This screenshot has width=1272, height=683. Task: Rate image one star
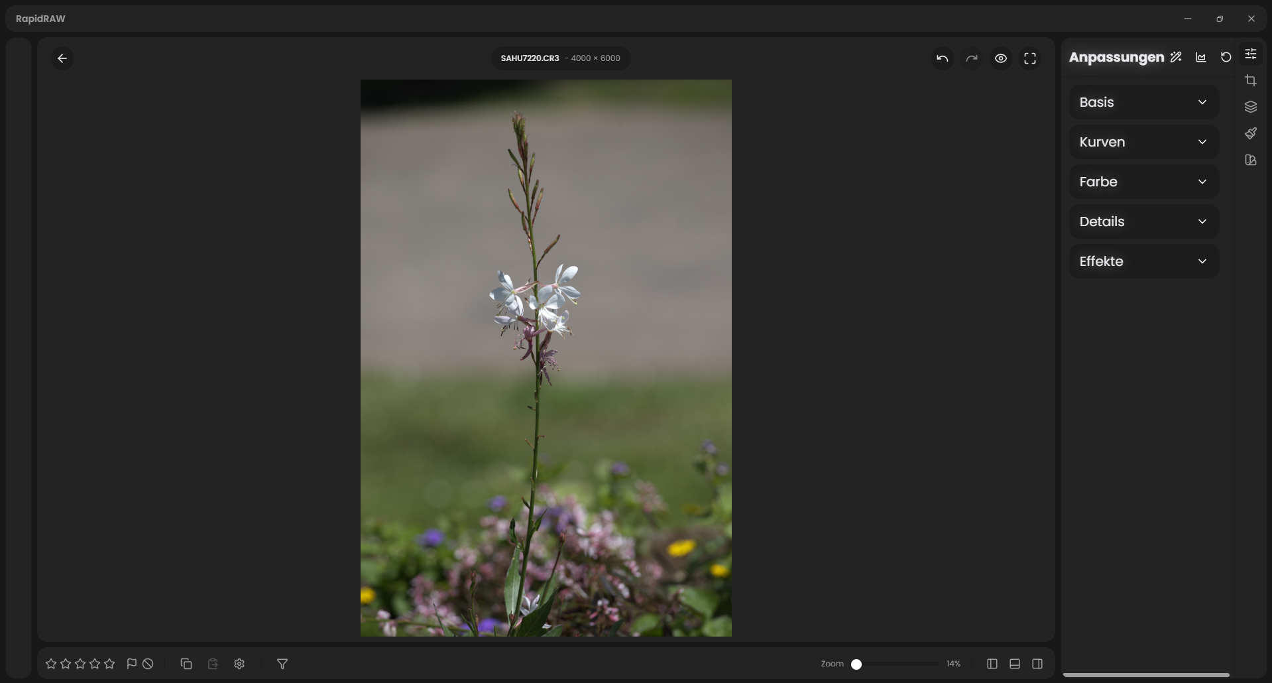(51, 664)
